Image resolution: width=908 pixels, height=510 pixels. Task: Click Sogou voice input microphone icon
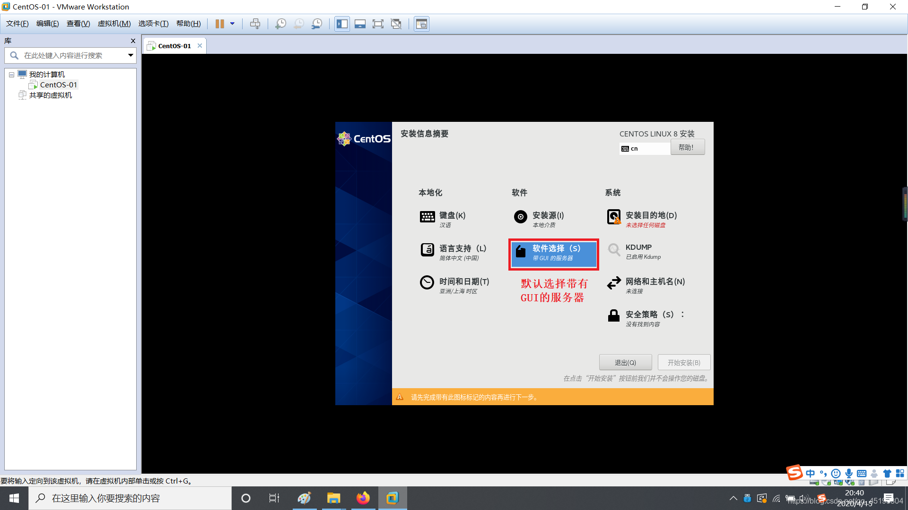tap(849, 473)
